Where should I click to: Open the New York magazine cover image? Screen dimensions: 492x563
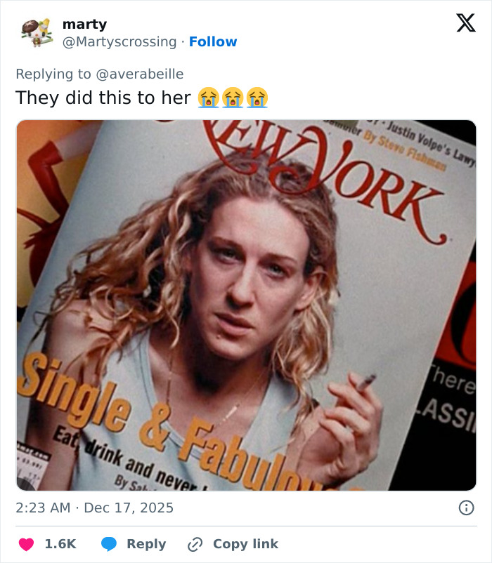coord(245,303)
